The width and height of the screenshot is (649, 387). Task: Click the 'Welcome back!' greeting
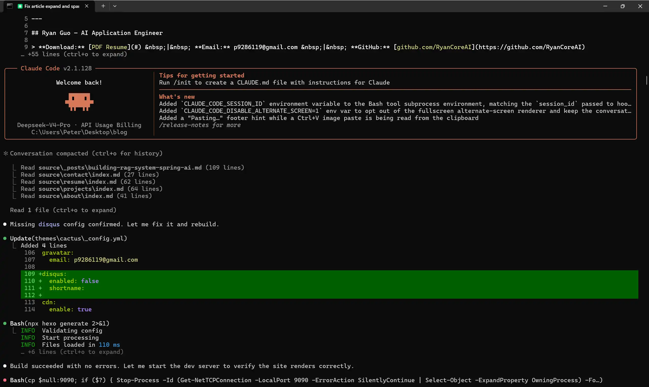pos(79,83)
